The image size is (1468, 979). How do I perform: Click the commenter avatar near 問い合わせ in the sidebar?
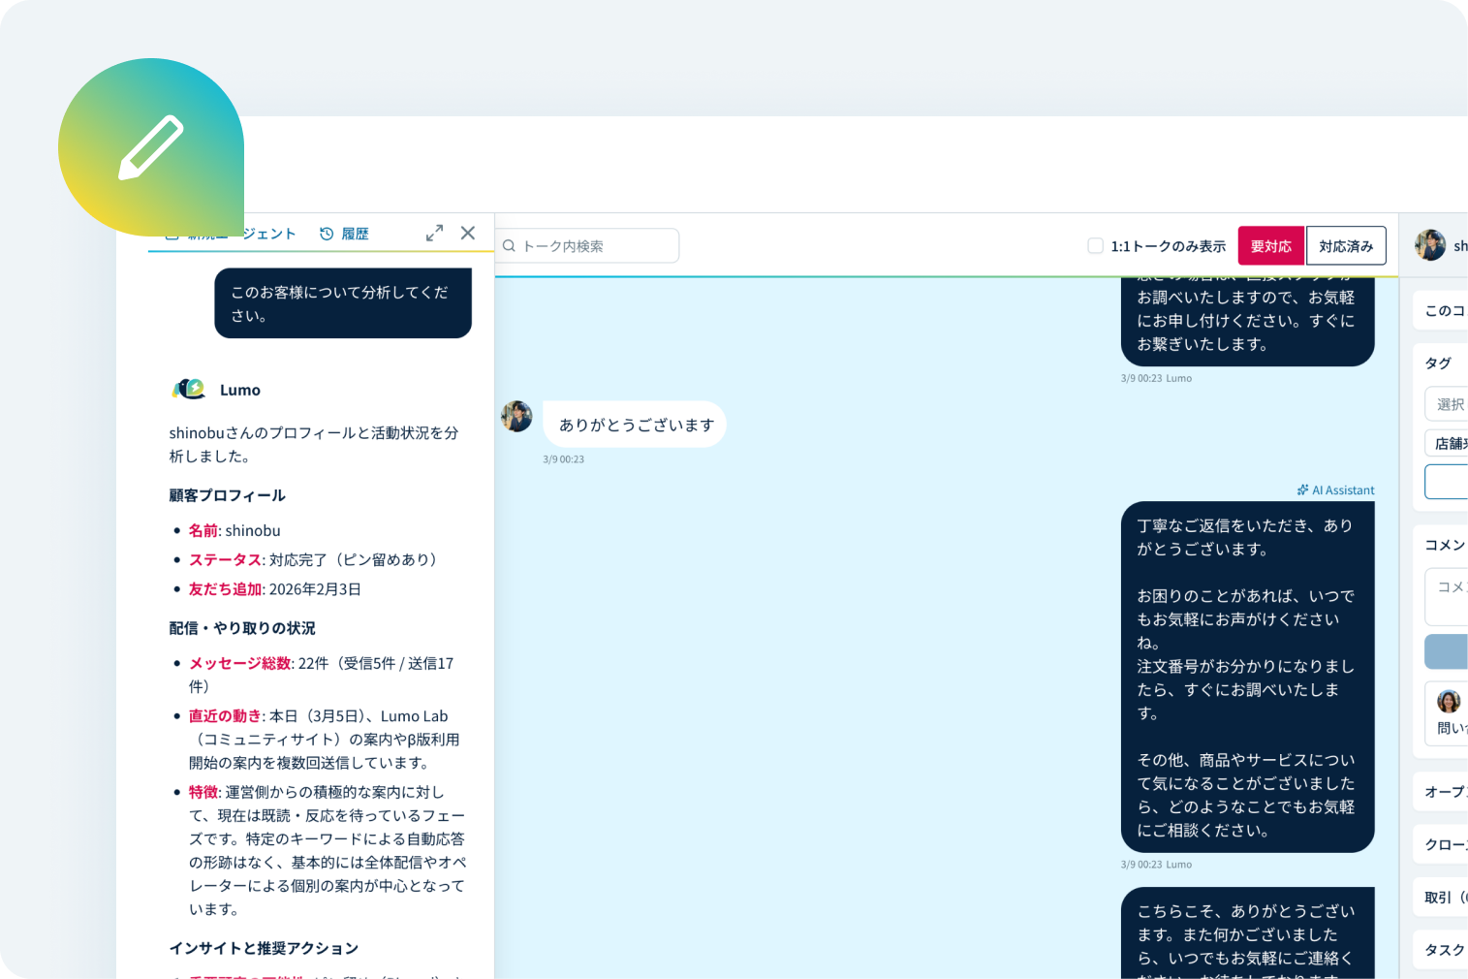(1449, 701)
